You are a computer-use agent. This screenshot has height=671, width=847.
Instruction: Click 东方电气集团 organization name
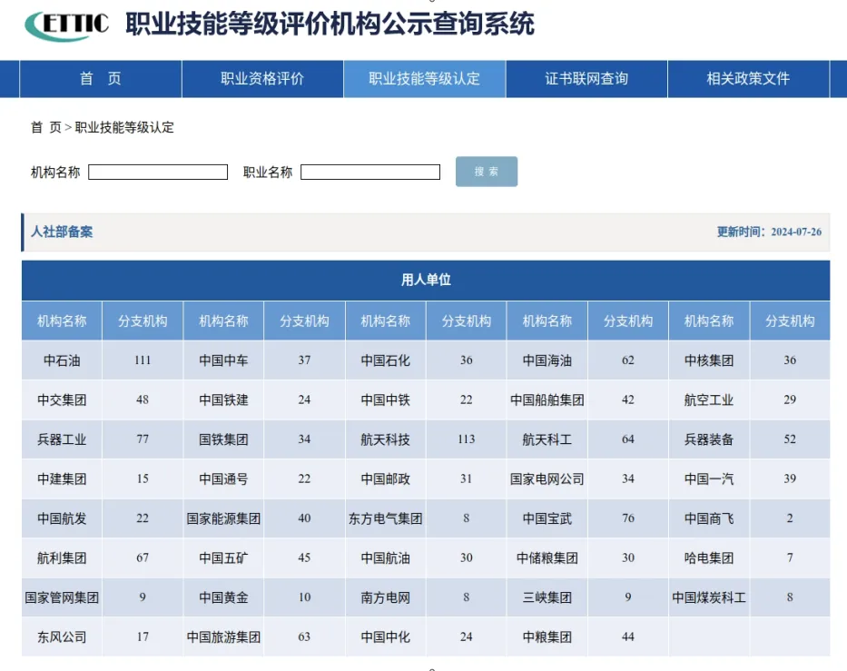385,518
